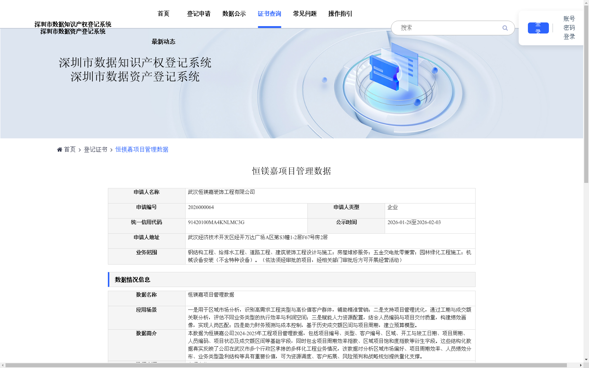Click the data name value in table
The width and height of the screenshot is (589, 368).
211,295
